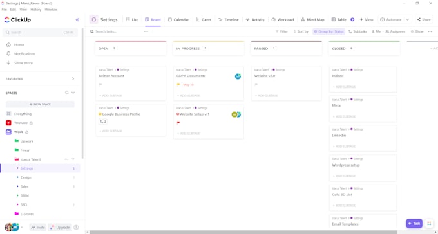Select the SMM list

click(x=24, y=196)
